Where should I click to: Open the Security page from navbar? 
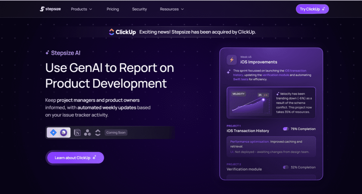coord(139,9)
